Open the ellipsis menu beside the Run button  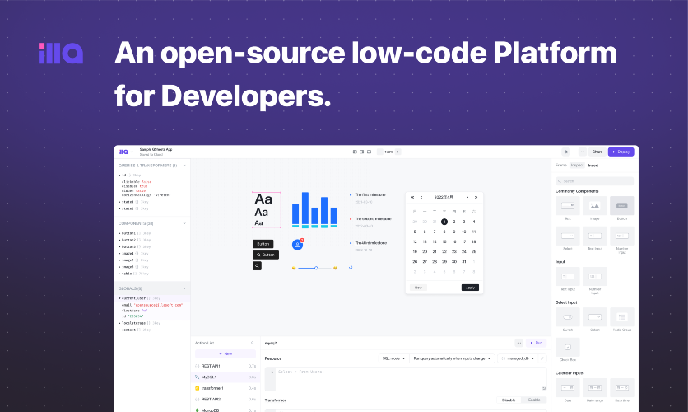[519, 343]
